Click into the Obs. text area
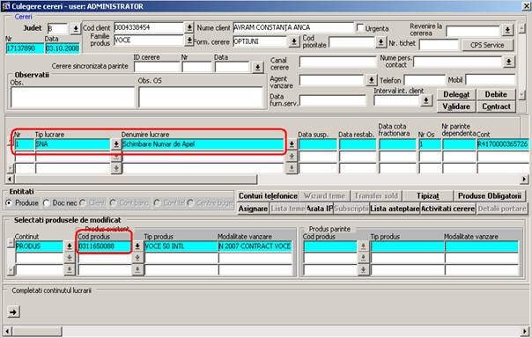The width and height of the screenshot is (532, 338). [72, 98]
